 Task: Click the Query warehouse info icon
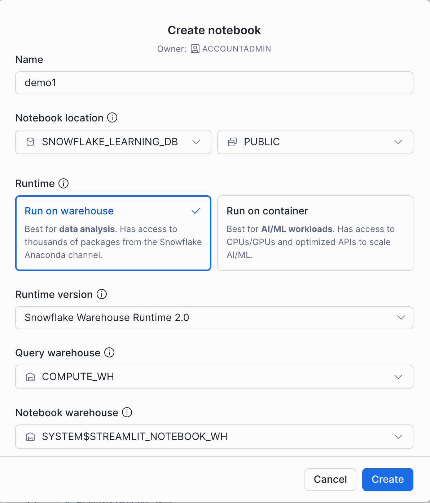[109, 353]
